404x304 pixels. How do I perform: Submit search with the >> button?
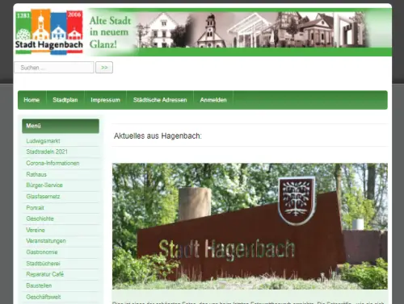click(x=104, y=68)
